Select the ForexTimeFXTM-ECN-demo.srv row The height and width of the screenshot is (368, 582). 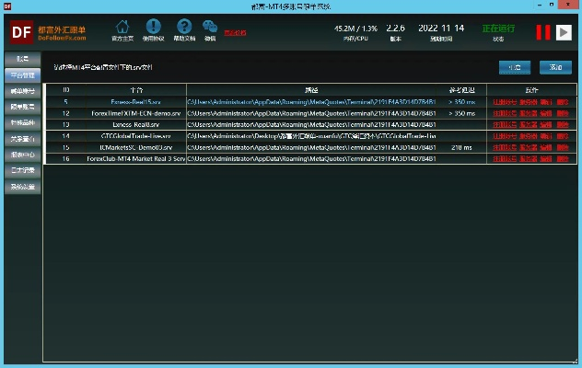pos(135,112)
